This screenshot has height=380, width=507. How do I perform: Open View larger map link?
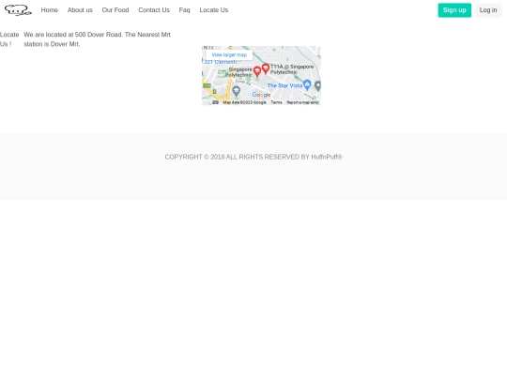coord(229,55)
